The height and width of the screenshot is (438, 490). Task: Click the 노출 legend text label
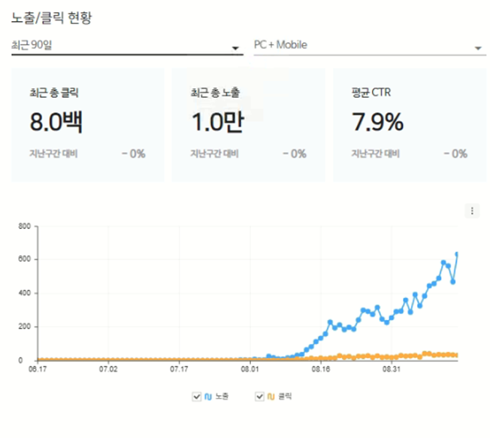[x=221, y=395]
